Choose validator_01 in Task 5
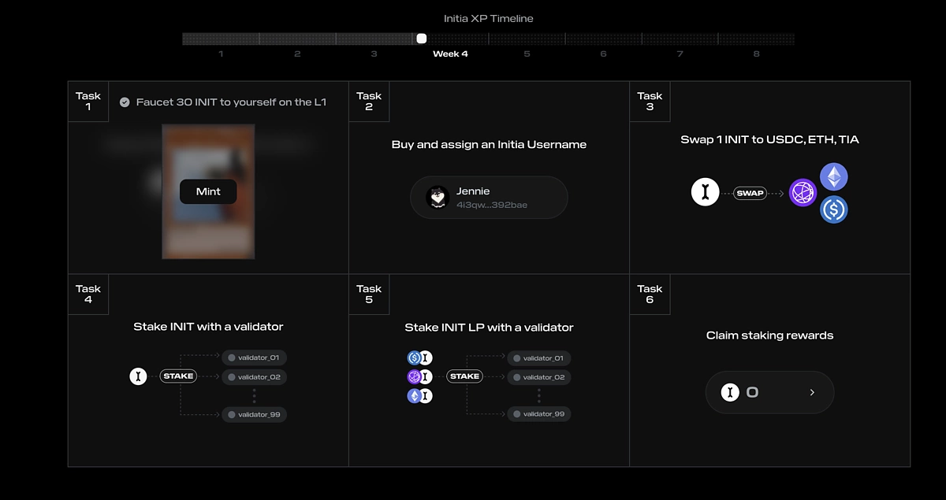946x500 pixels. [539, 358]
